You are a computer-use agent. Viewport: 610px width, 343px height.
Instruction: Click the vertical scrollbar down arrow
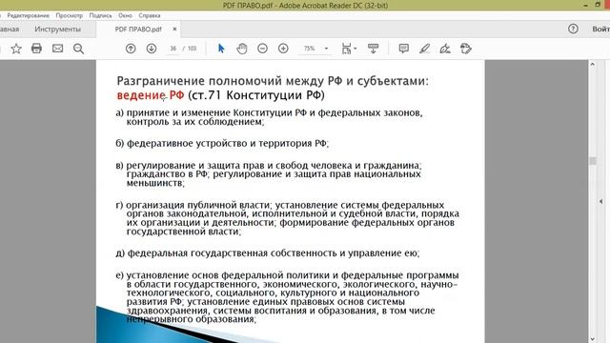(593, 339)
